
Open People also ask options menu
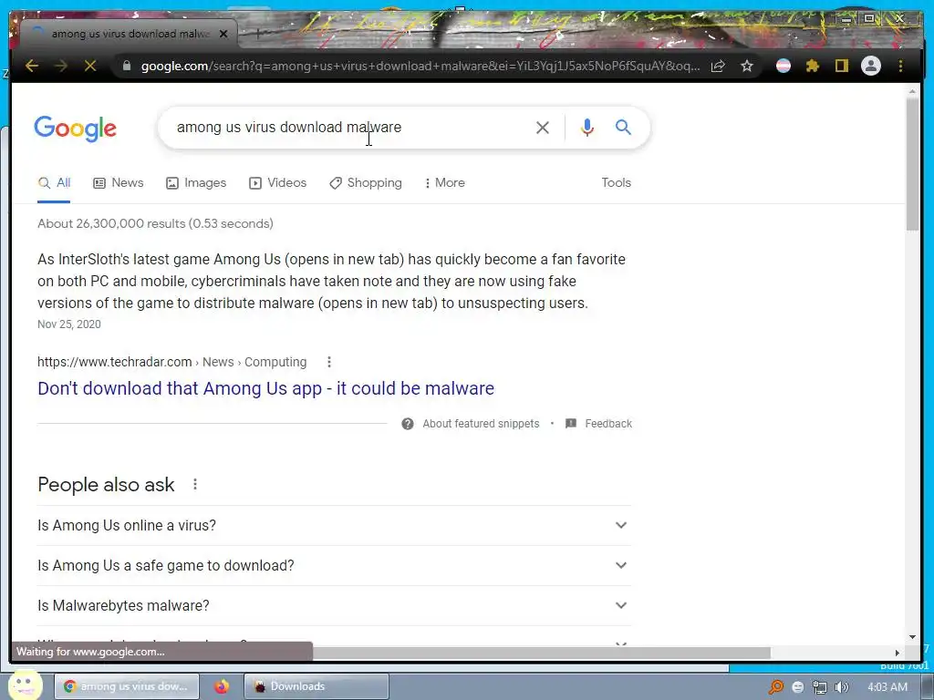pyautogui.click(x=195, y=485)
